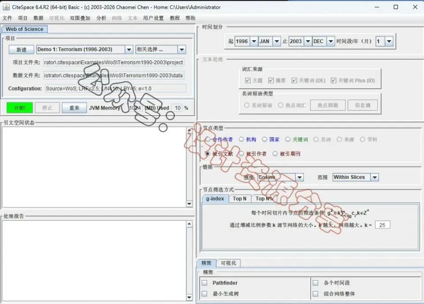Switch to the 可视化 tab
Screen dimensions: 424x304
click(228, 263)
